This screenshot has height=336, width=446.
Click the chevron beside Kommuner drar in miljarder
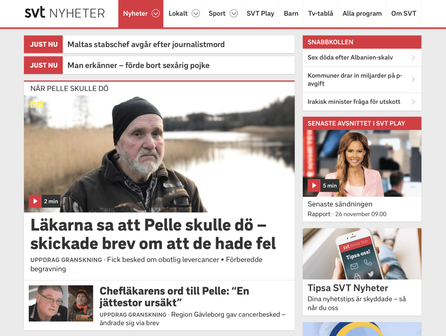pos(413,80)
